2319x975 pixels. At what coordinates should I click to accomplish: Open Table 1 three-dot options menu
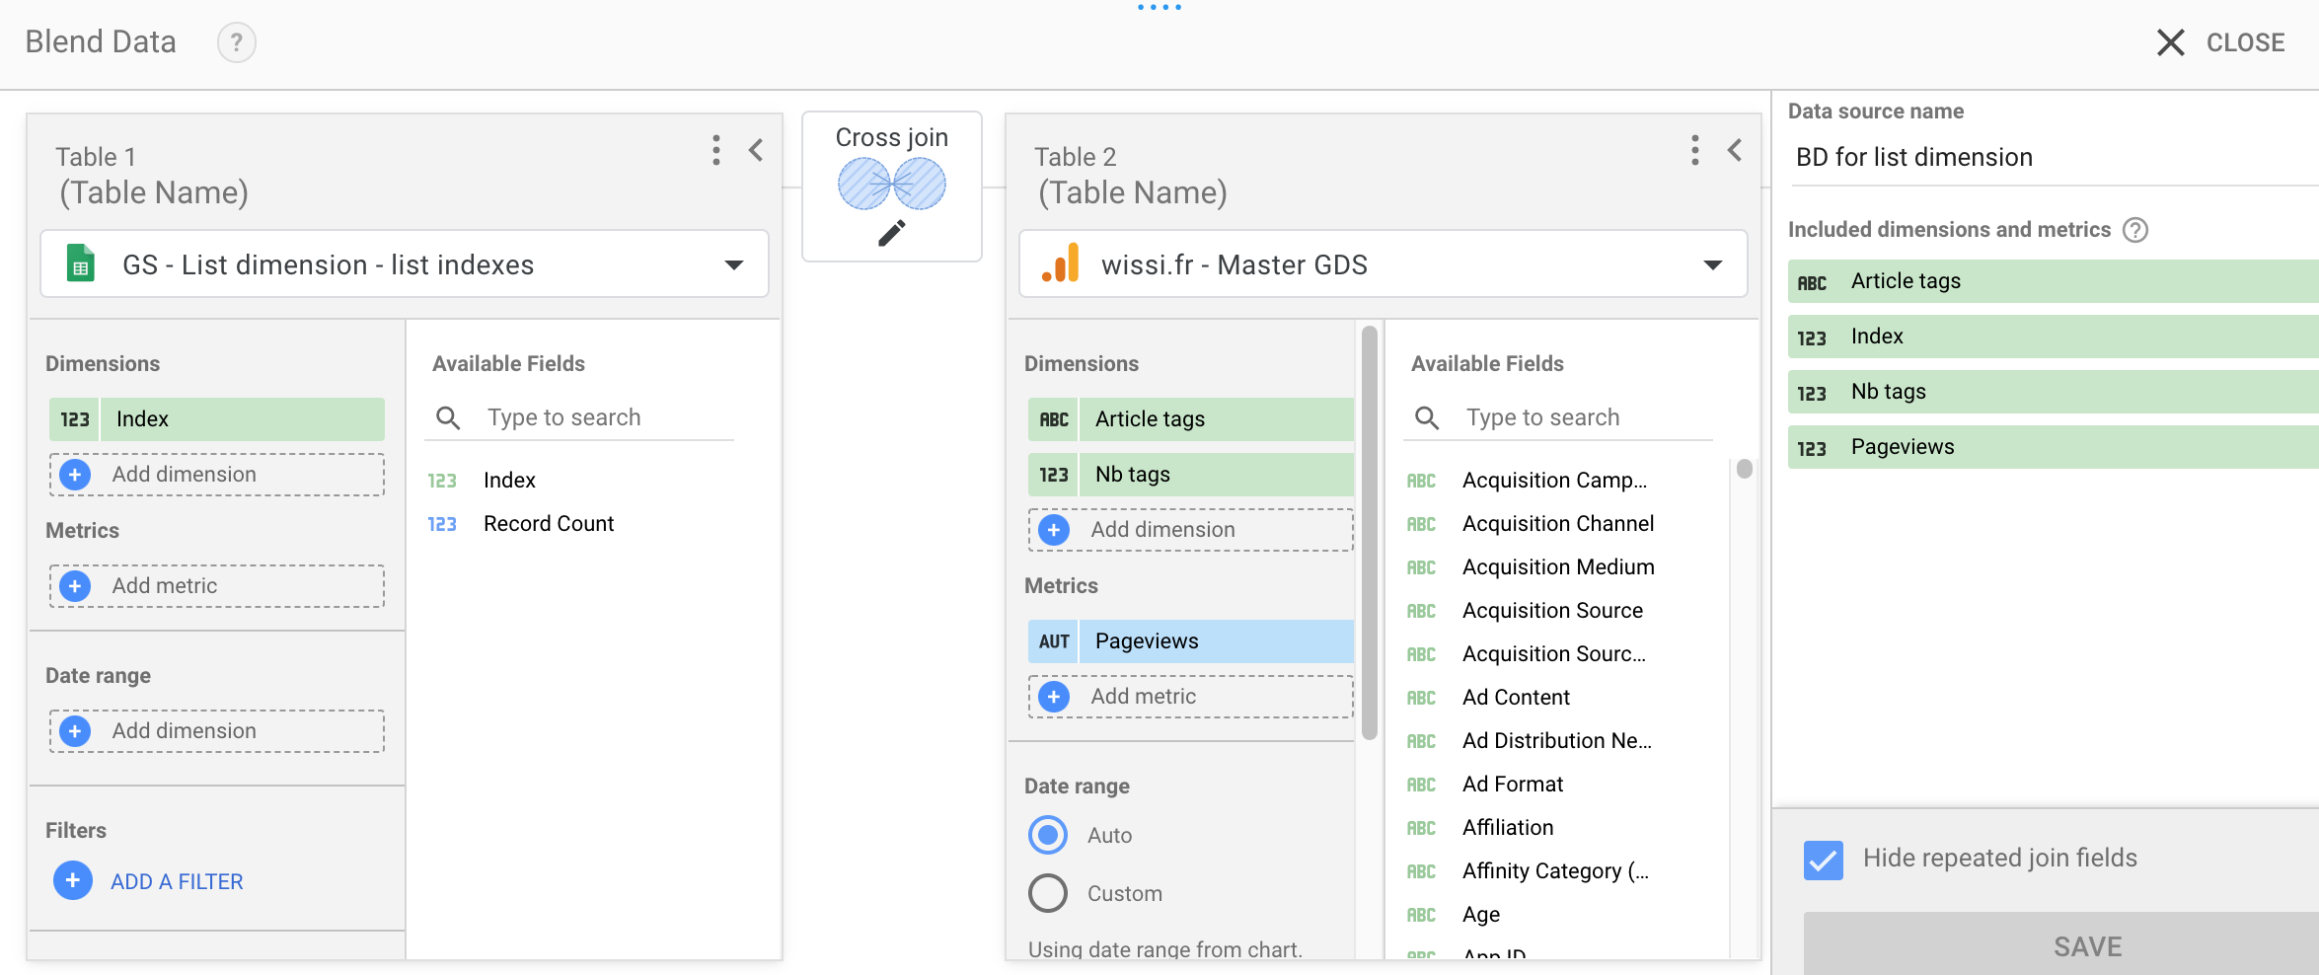pyautogui.click(x=716, y=150)
